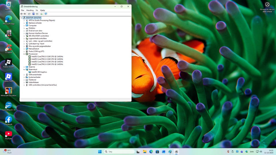The width and height of the screenshot is (276, 155).
Task: Click the Back arrow in Device Manager toolbar
Action: point(22,14)
